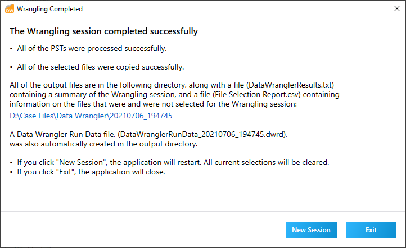Click the "Wrangling Completed" window title text

click(49, 9)
